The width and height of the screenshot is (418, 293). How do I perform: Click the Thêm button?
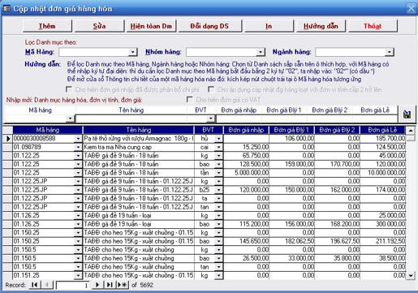point(47,26)
